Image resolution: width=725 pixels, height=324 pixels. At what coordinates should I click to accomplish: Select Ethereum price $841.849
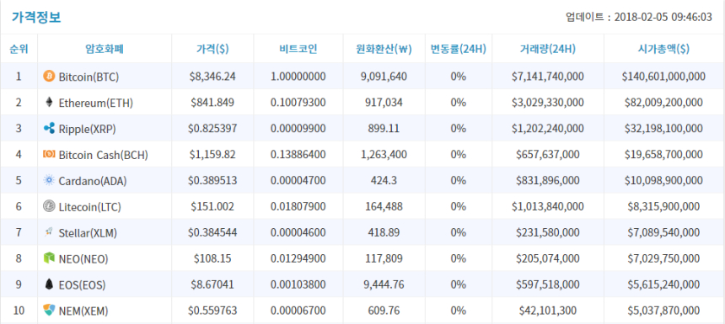coord(212,103)
